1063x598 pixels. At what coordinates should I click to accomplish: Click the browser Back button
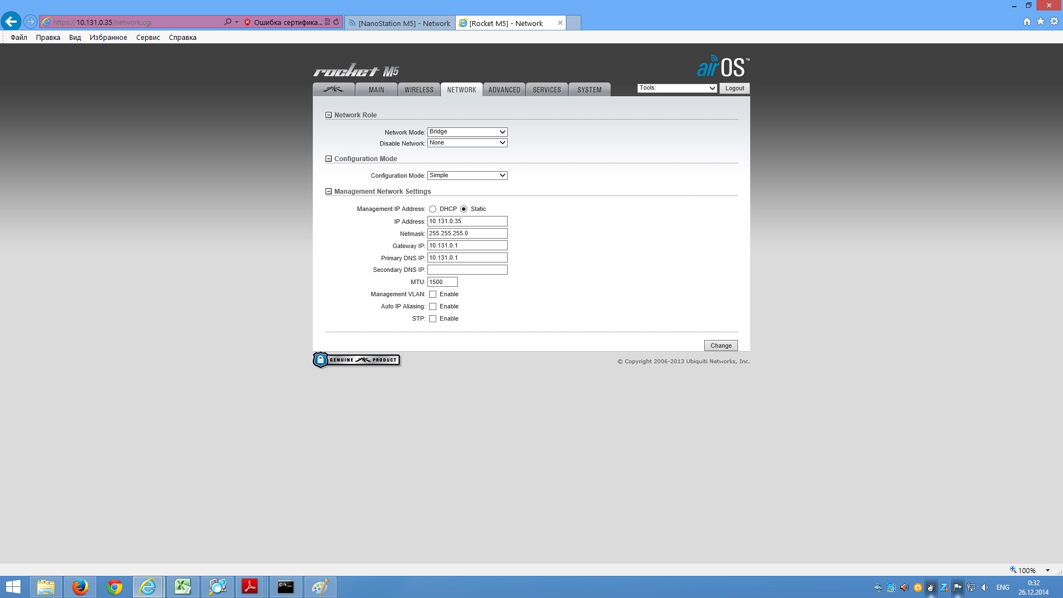(x=11, y=22)
